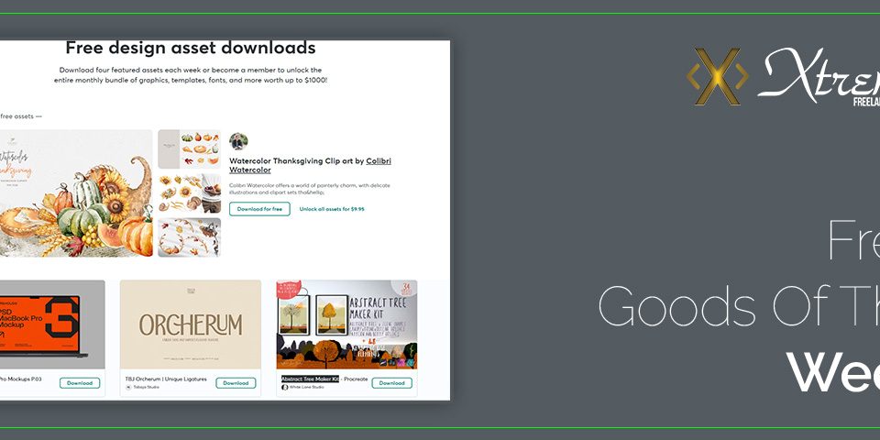Open the Orcherum font preview thumbnail
Image resolution: width=880 pixels, height=440 pixels.
tap(191, 324)
